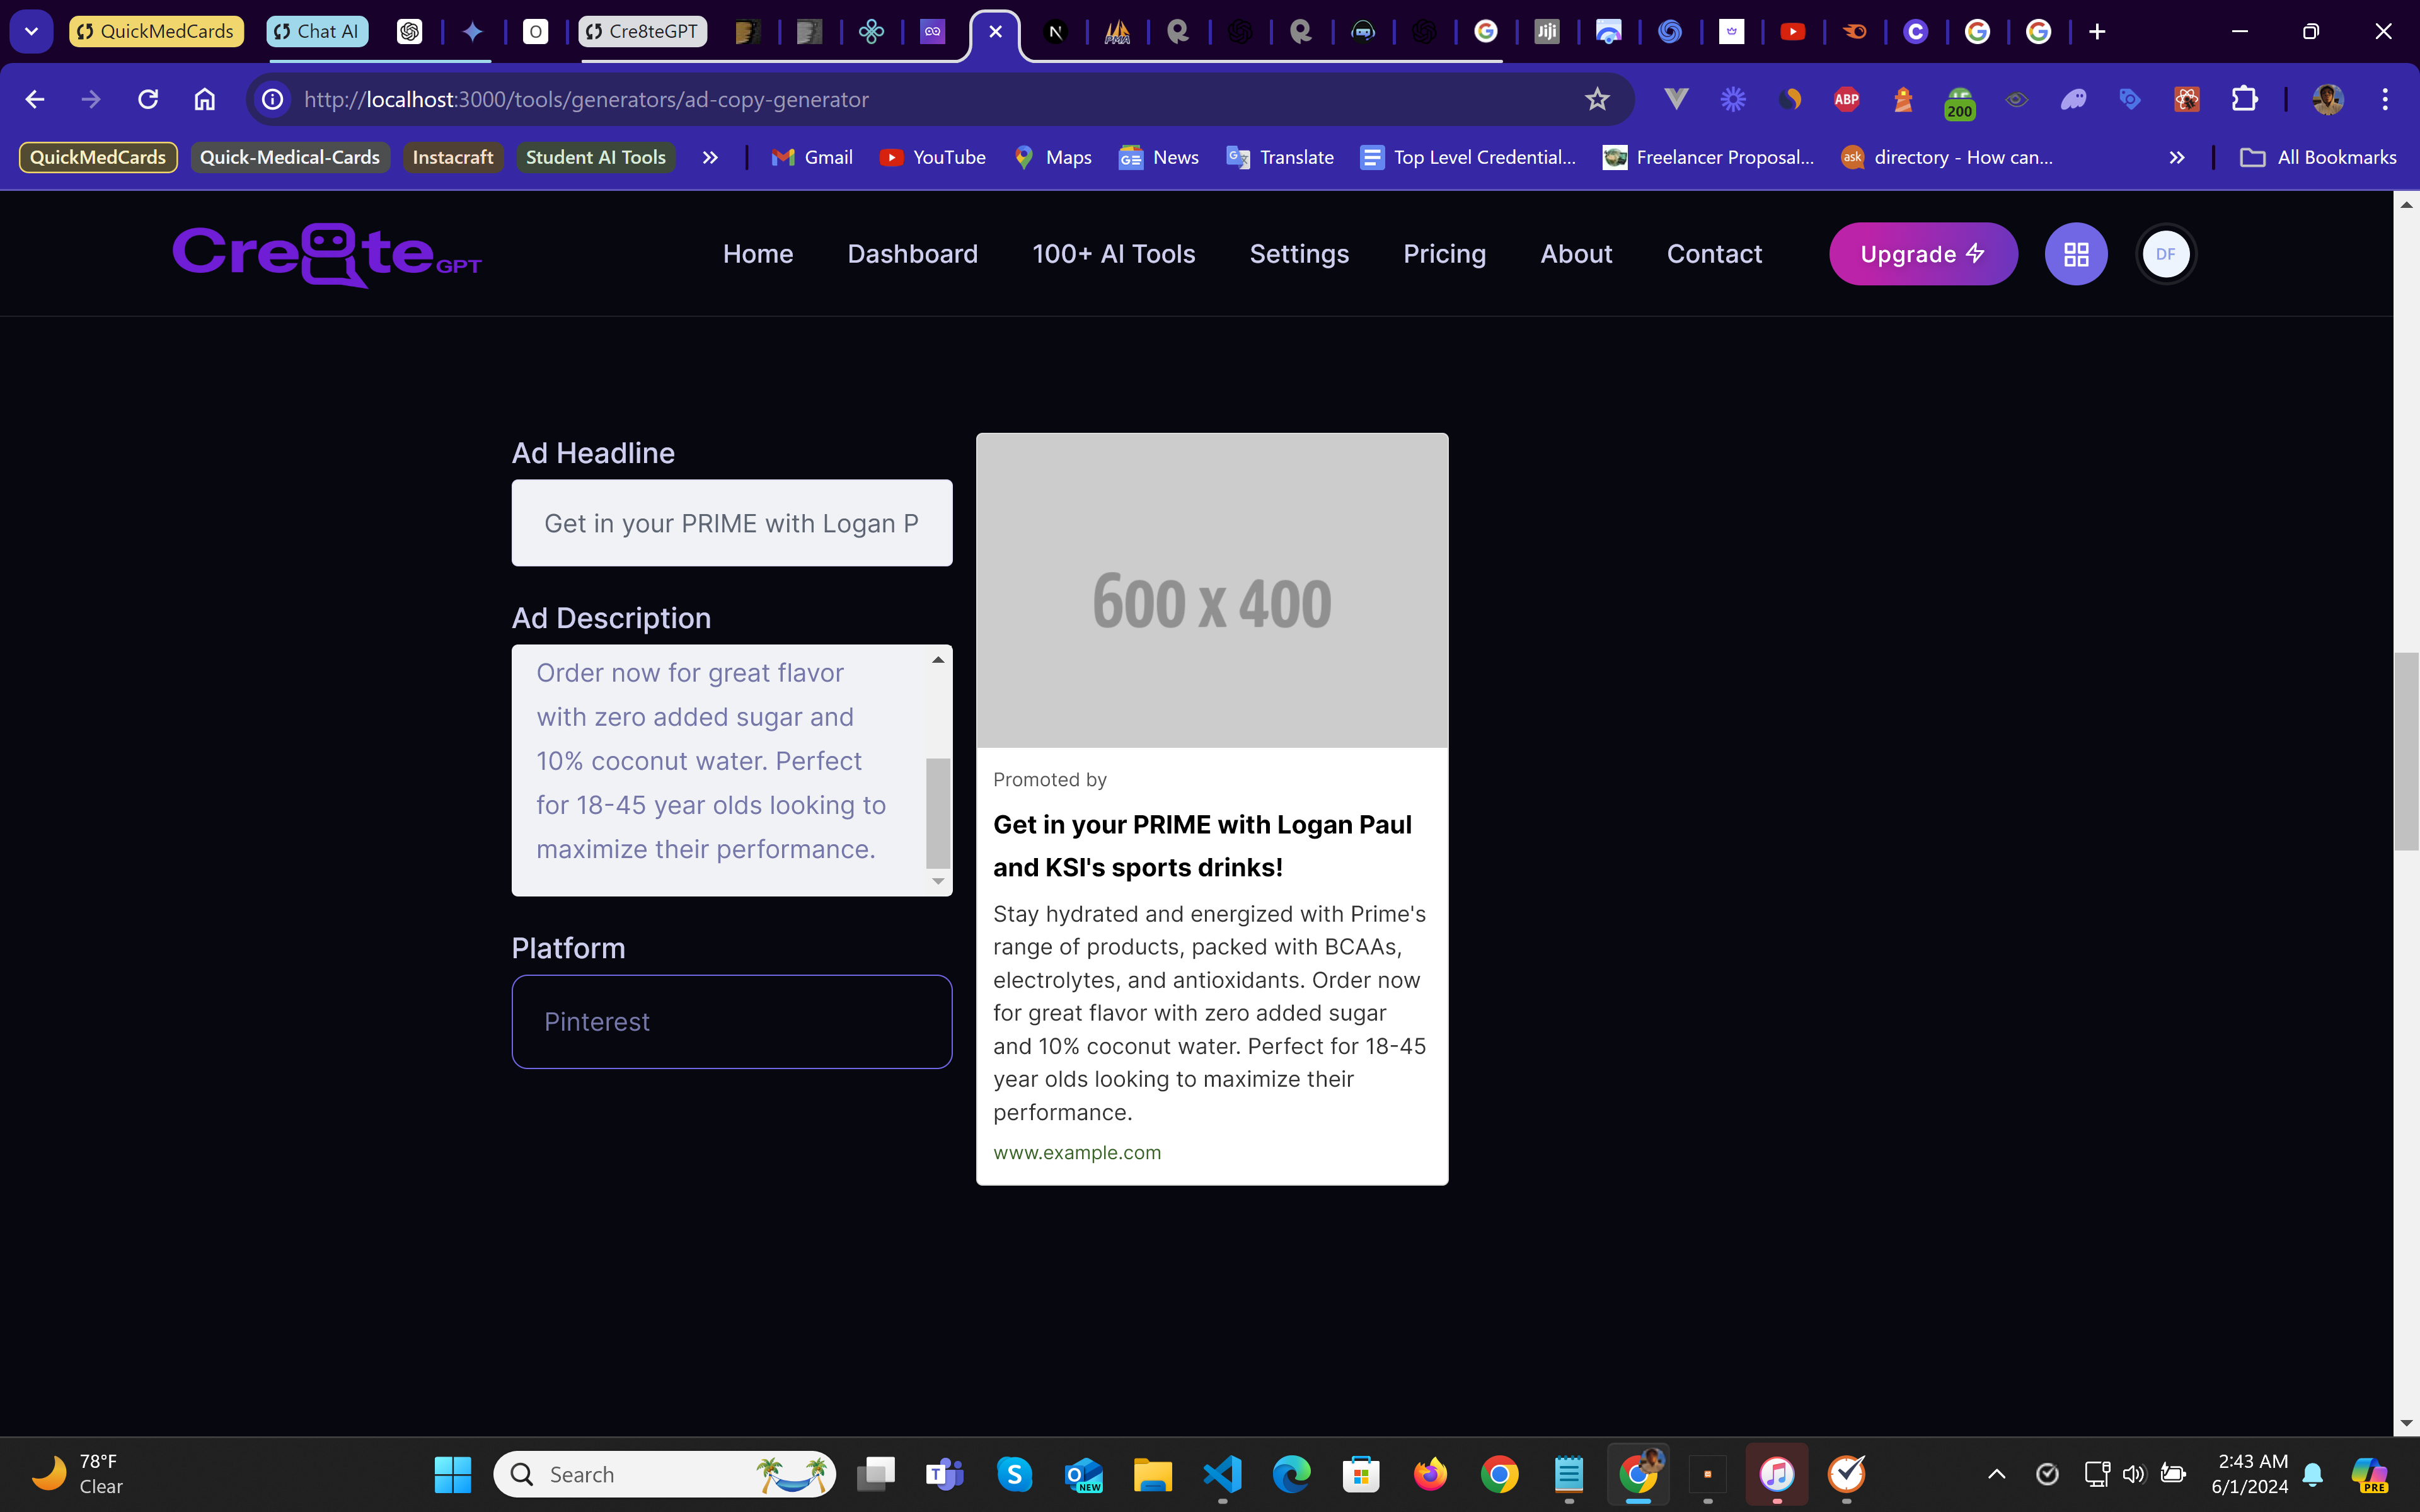Click the Adblock Plus extension icon
Viewport: 2420px width, 1512px height.
coord(1846,99)
